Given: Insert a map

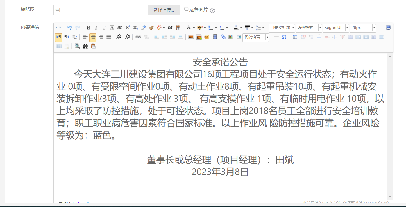Looking at the screenshot, I should click(231, 37).
